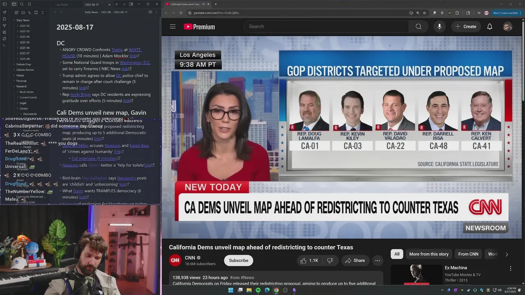Open Obsidian bookmarks icon
Viewport: 525px width, 295px height.
(29, 4)
